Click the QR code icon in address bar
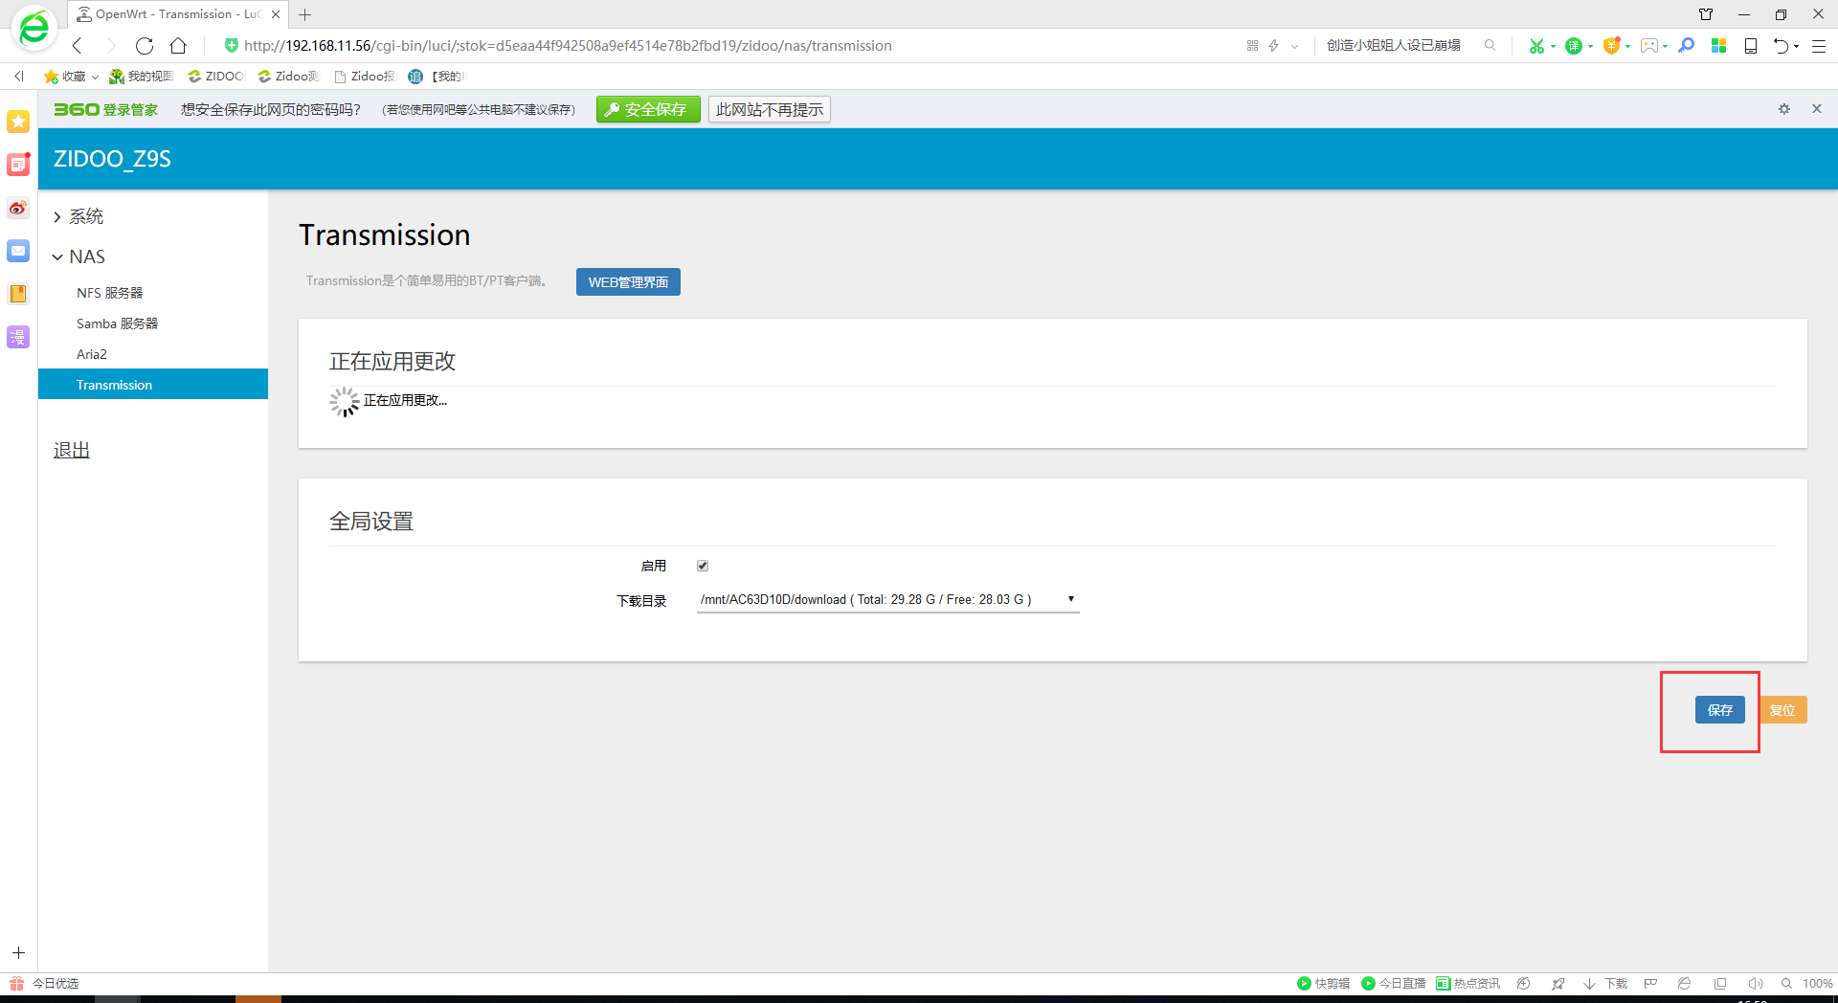This screenshot has height=1003, width=1838. (1252, 46)
